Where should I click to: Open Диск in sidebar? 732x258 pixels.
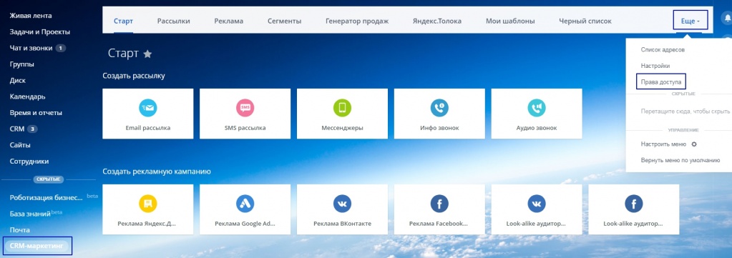click(18, 80)
